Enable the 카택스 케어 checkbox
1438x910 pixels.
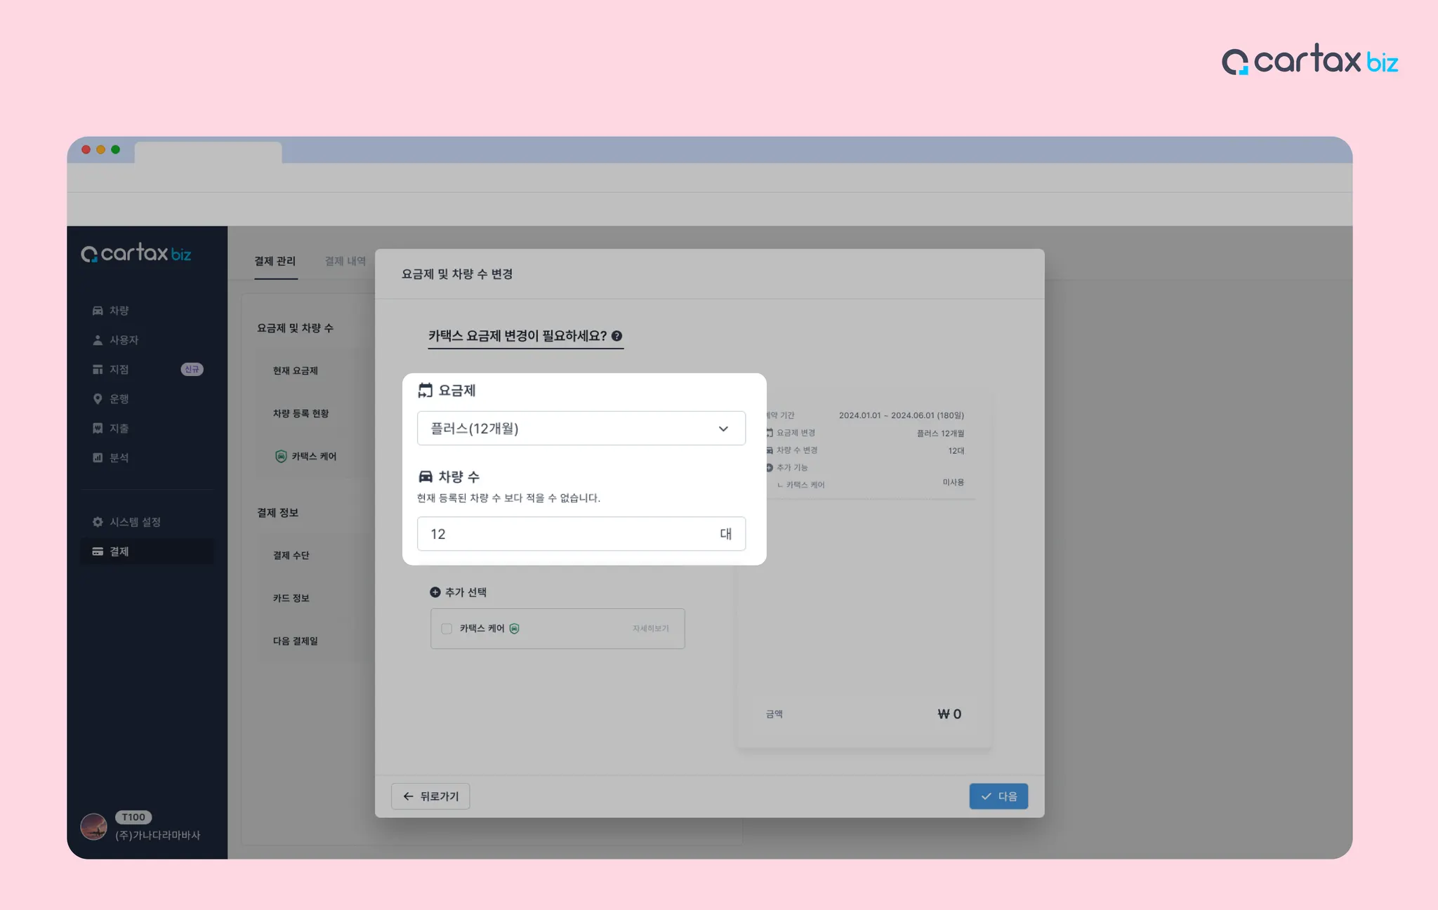click(x=447, y=629)
